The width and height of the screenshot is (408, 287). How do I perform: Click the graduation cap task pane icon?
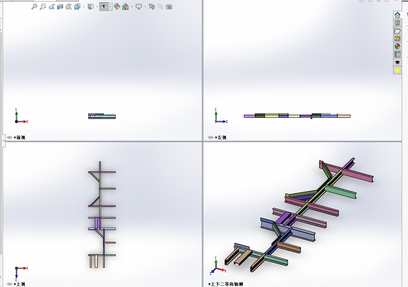pos(397,62)
